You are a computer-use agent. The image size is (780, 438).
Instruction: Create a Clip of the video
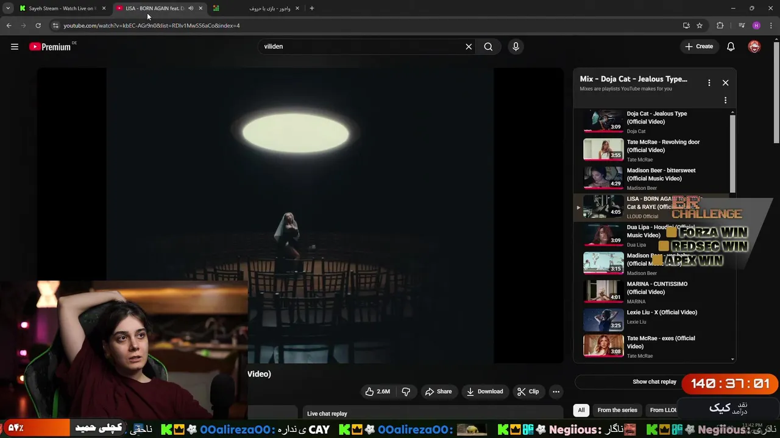528,392
